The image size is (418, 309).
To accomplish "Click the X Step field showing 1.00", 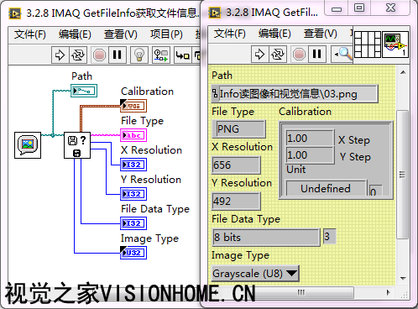I will pyautogui.click(x=310, y=138).
